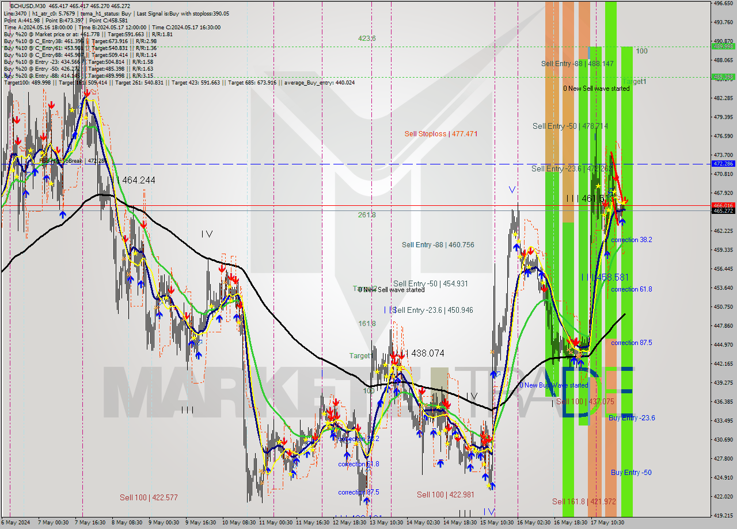Click the Sell 100 | 437.075 label
This screenshot has height=529, width=737.
click(585, 401)
